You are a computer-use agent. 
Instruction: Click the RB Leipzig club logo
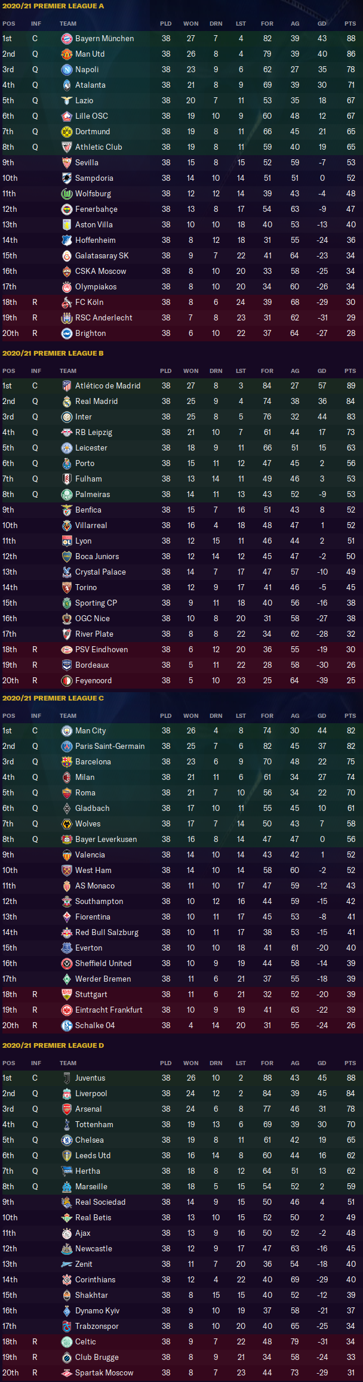click(x=67, y=432)
